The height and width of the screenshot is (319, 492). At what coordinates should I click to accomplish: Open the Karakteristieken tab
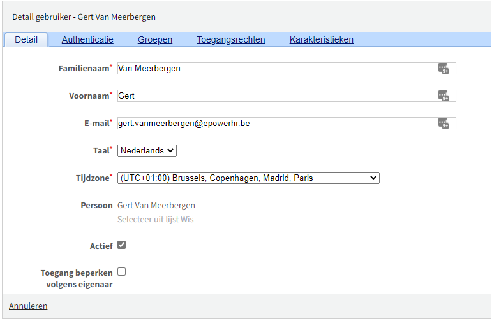322,39
